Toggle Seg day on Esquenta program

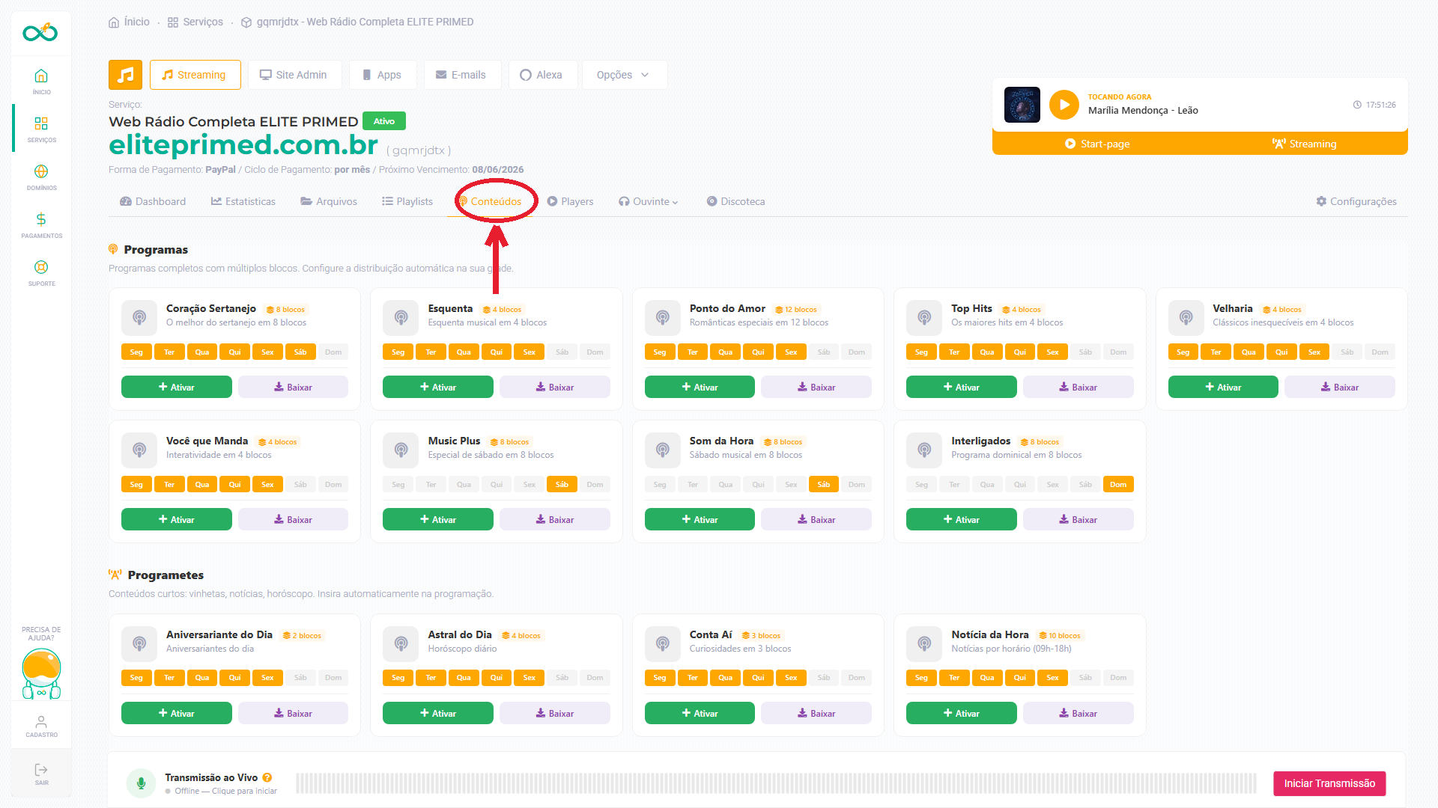pos(398,352)
